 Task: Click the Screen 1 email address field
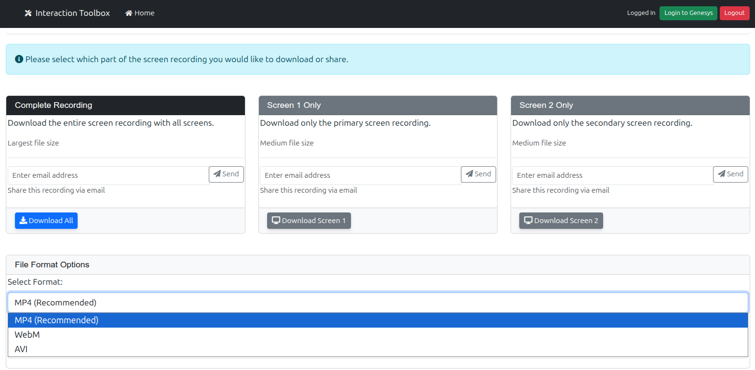coord(360,175)
